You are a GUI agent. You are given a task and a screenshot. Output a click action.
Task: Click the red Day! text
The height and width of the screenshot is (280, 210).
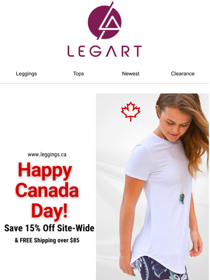[50, 211]
